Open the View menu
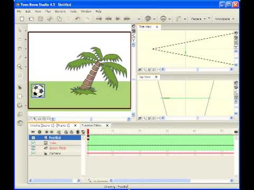Viewport: 254px width, 190px height. pos(38,11)
